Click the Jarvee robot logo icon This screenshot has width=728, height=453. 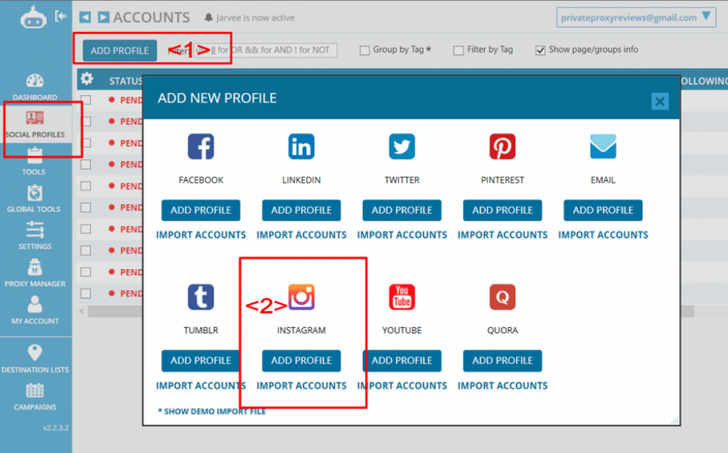[33, 18]
